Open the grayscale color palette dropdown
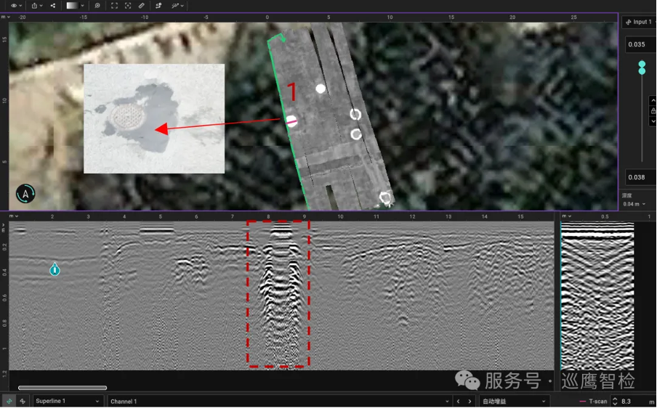 click(x=74, y=5)
